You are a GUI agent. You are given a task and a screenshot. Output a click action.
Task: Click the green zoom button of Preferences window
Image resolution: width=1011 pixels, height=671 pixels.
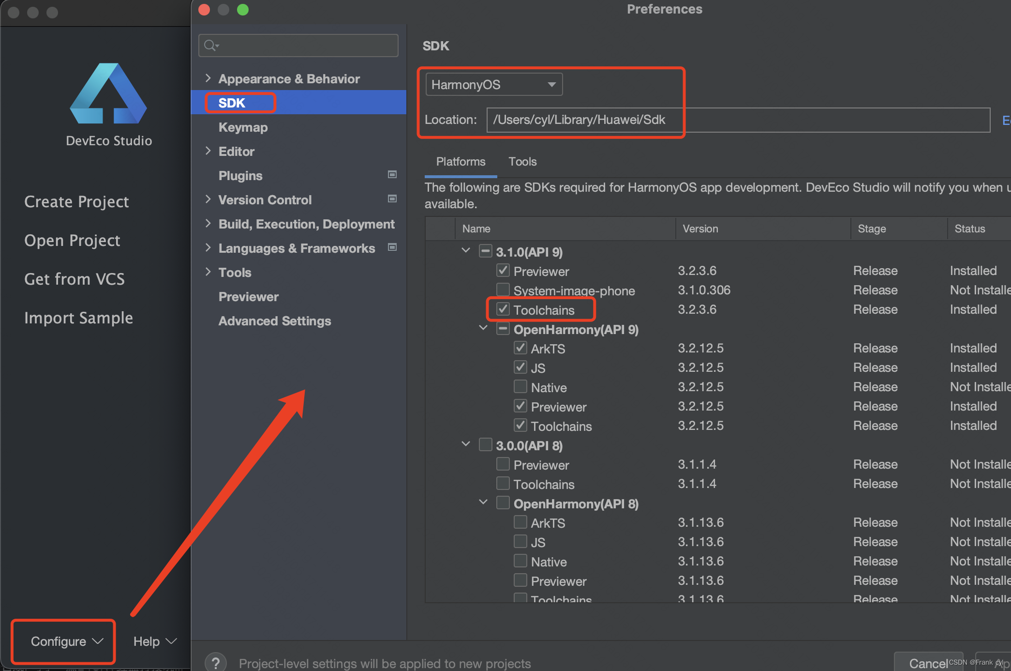243,10
